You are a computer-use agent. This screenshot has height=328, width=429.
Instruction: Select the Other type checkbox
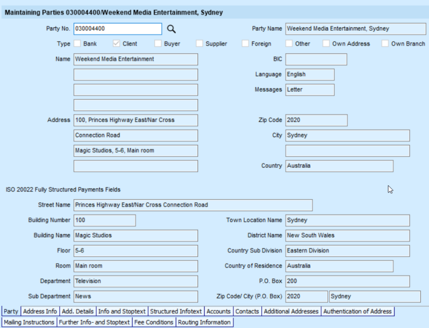tap(289, 44)
